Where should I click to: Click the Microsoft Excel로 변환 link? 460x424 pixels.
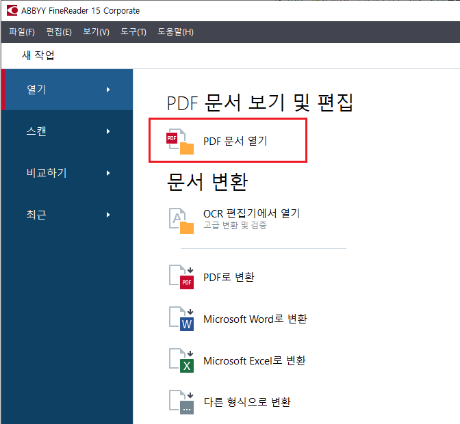pyautogui.click(x=255, y=360)
